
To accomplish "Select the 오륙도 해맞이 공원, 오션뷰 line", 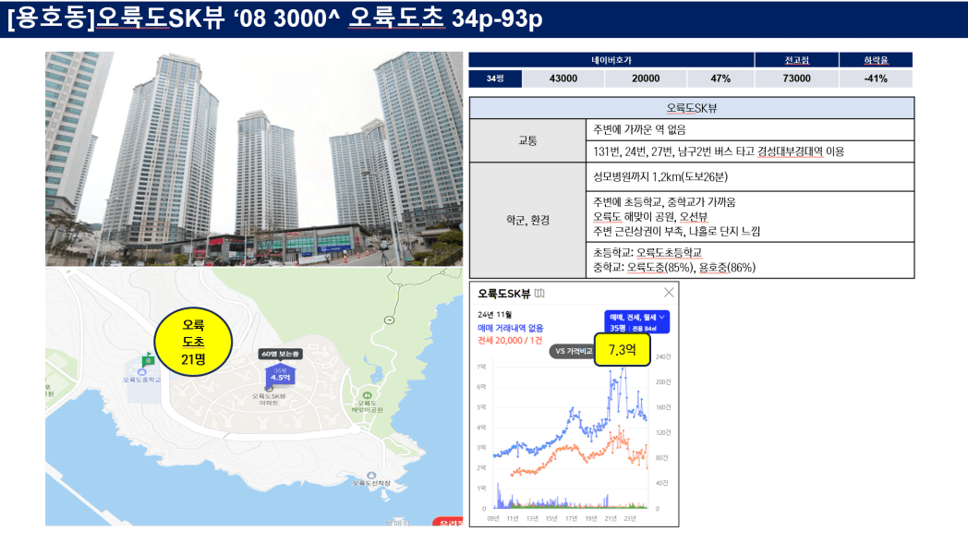I will tap(650, 217).
